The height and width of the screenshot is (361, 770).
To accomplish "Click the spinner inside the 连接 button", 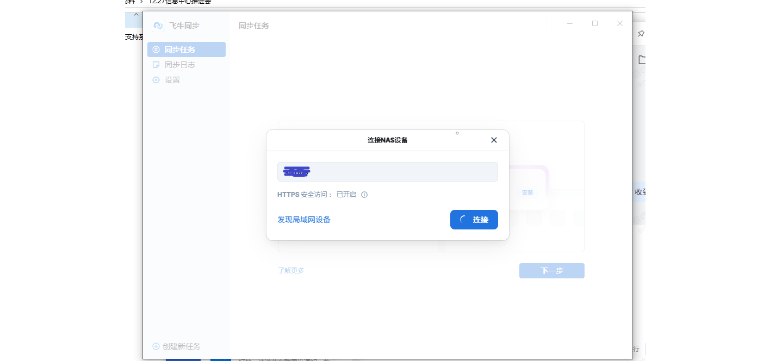I will click(x=463, y=220).
